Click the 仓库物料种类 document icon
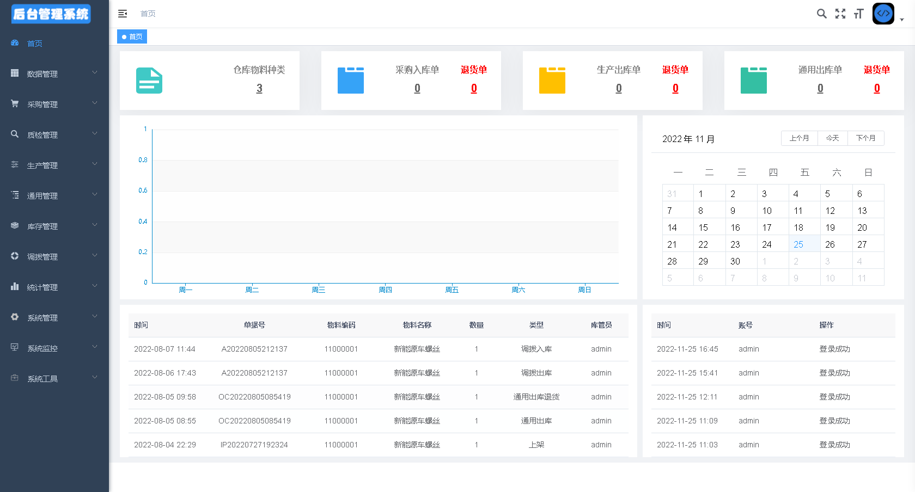Viewport: 915px width, 492px height. (x=149, y=81)
